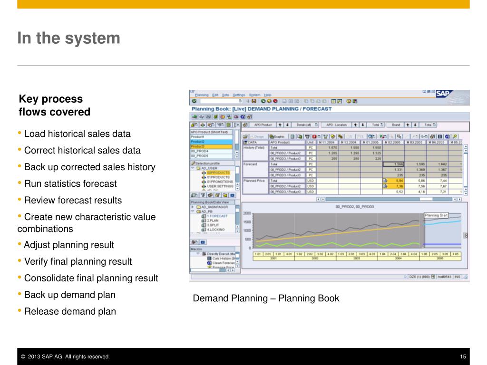Open the Goto menu

click(225, 95)
